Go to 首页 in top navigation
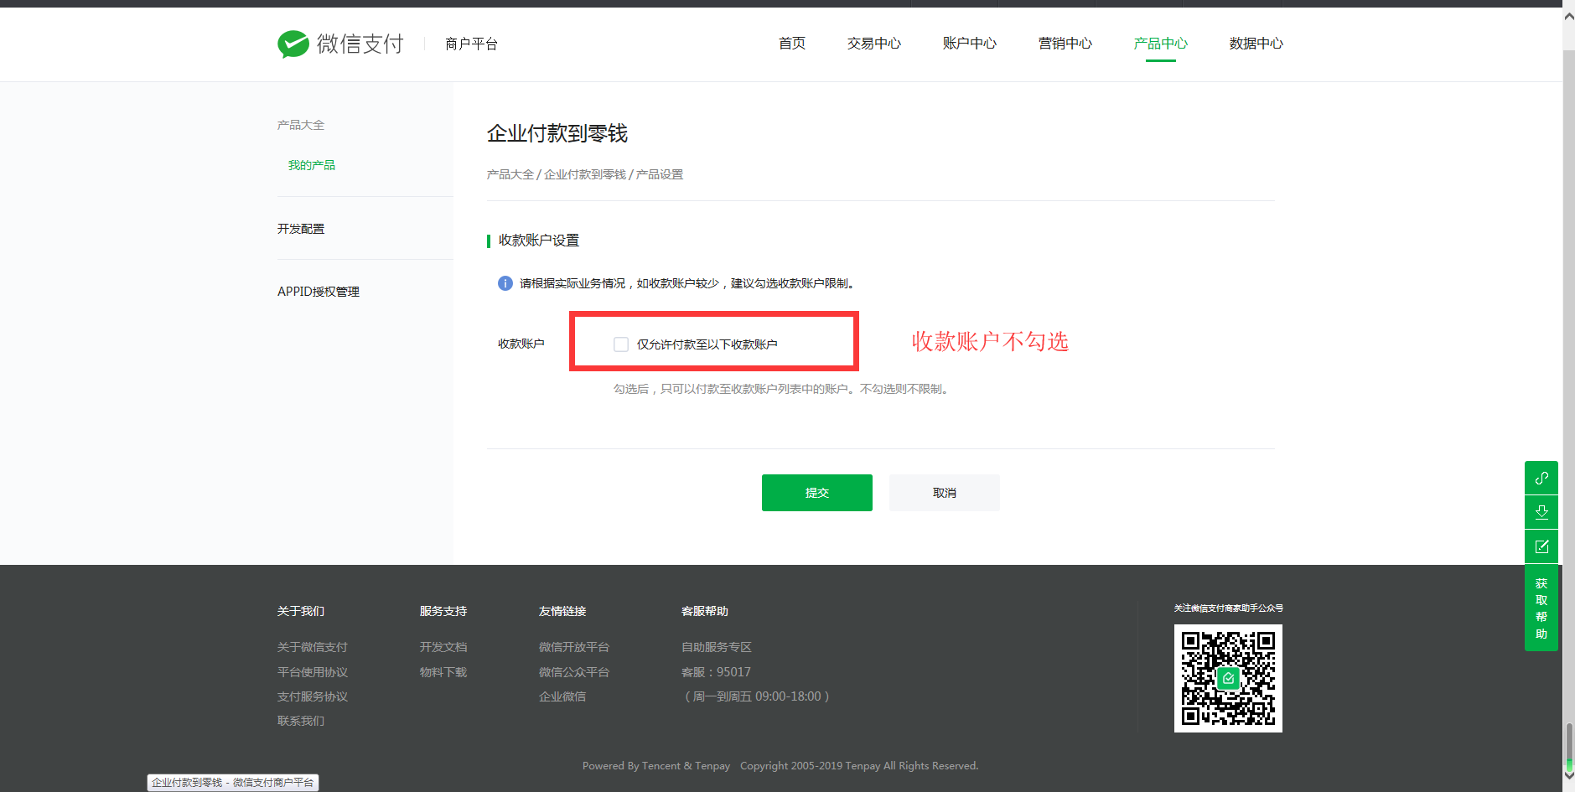 coord(792,44)
